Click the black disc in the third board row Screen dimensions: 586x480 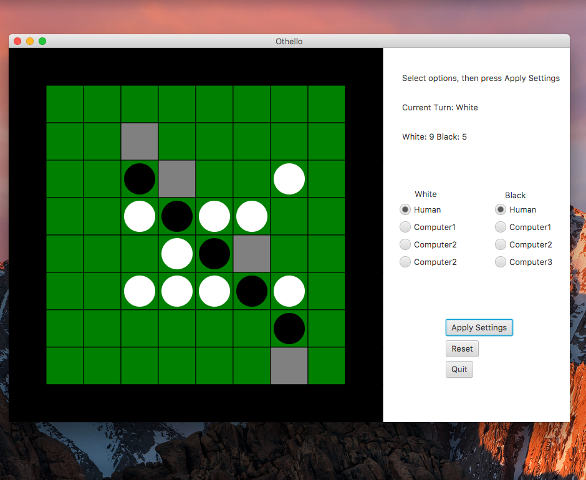[140, 179]
